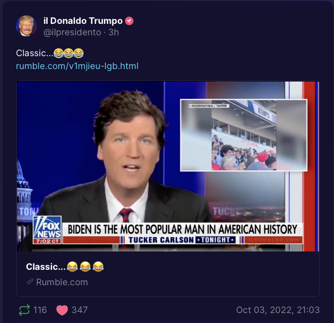This screenshot has width=334, height=323.
Task: Open the @ilpresidento handle
Action: point(72,32)
